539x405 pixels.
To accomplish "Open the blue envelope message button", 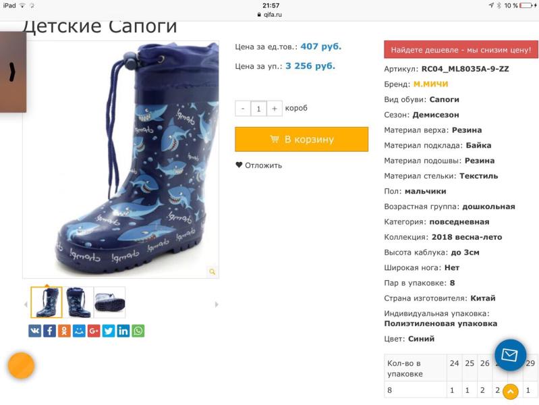I will tap(510, 355).
